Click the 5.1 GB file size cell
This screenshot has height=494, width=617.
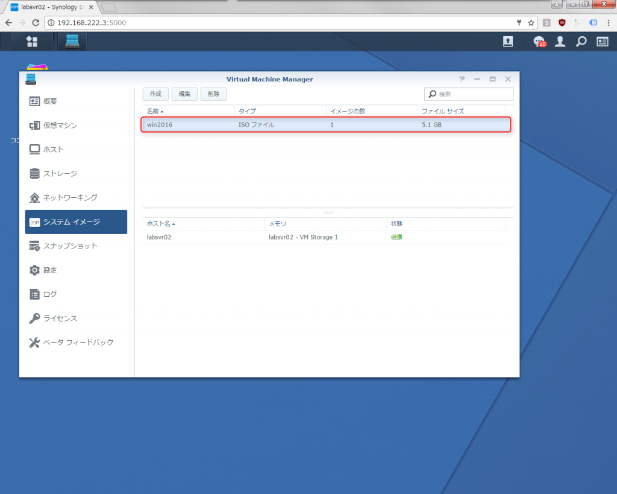point(431,125)
